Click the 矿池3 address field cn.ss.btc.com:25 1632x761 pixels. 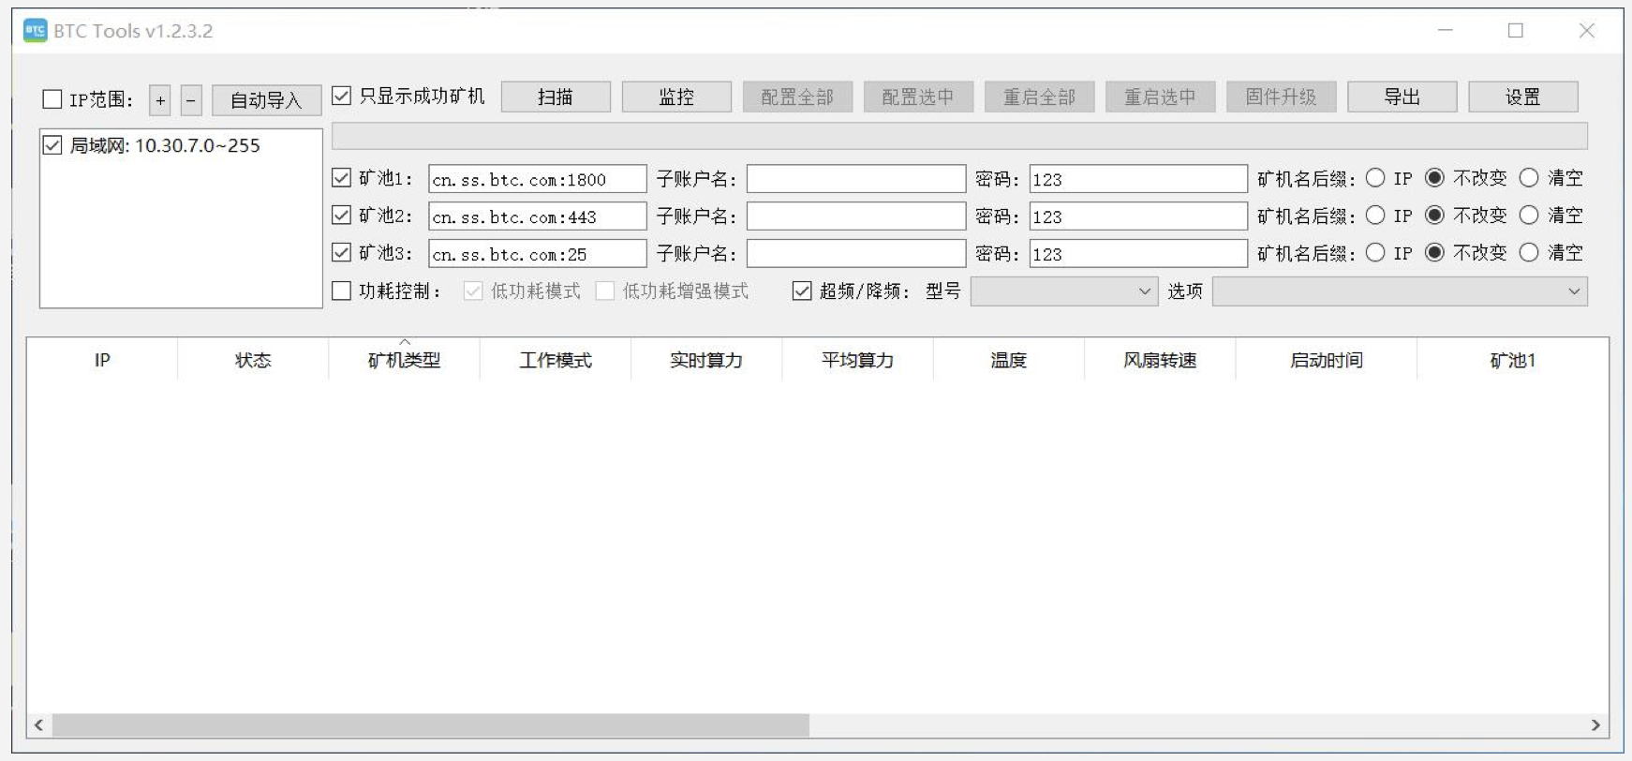coord(538,254)
